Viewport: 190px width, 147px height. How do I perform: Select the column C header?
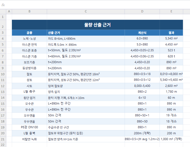[x=86, y=11]
